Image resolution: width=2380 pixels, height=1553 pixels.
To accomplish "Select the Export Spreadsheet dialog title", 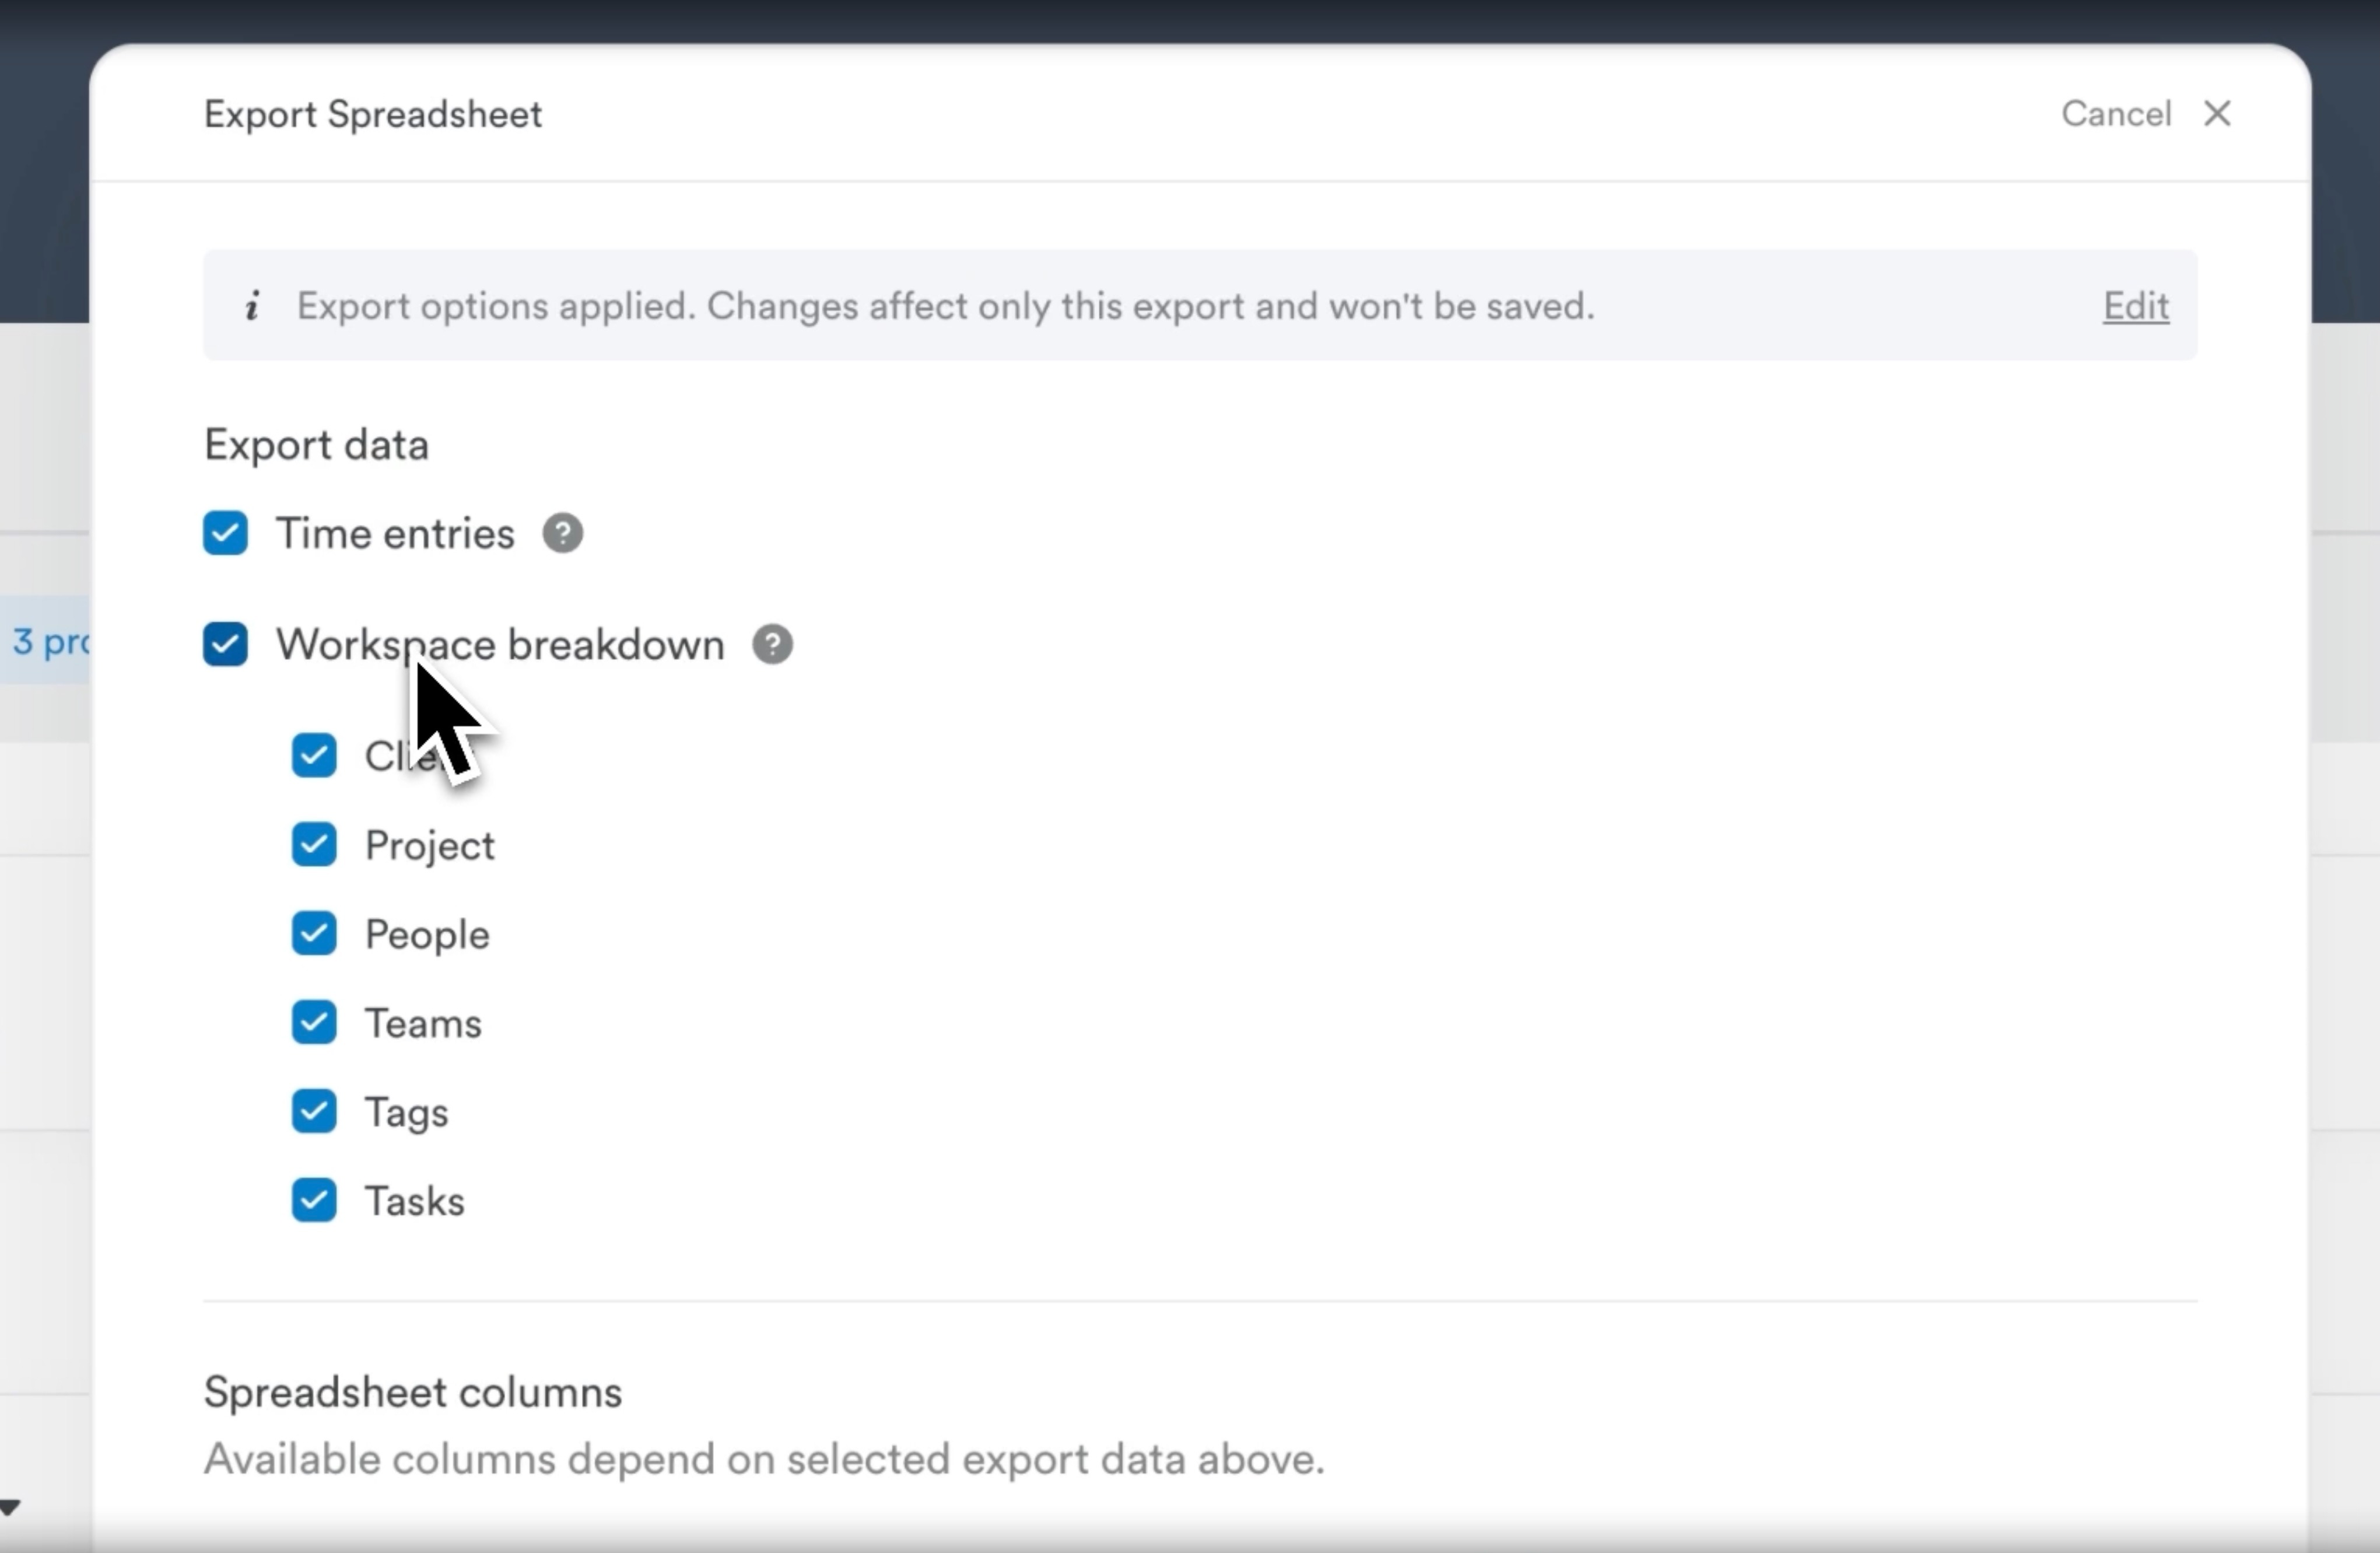I will click(372, 113).
